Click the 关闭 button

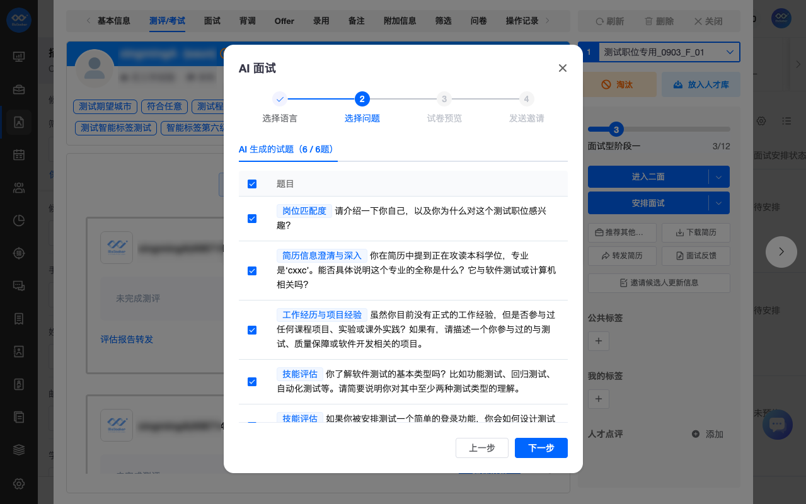708,21
